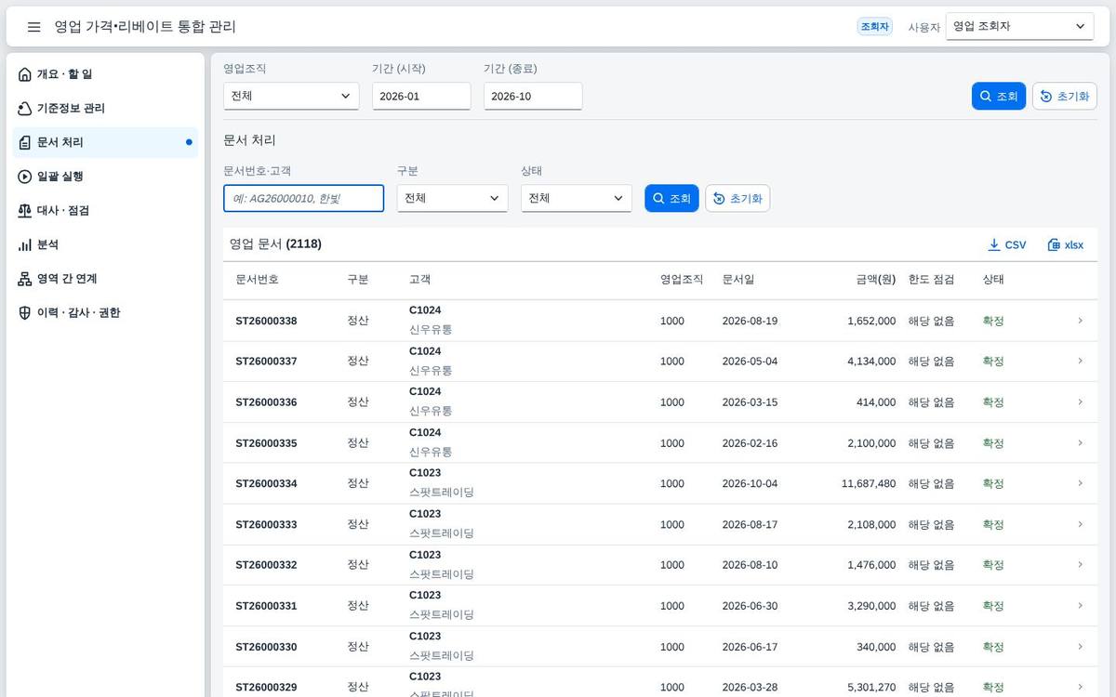Click the network icon beside 영역 간 연계
The height and width of the screenshot is (697, 1116).
[x=25, y=279]
